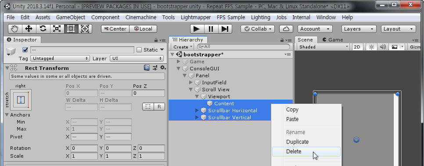Open the Create dropdown in Hierarchy
424x166 pixels.
(183, 47)
